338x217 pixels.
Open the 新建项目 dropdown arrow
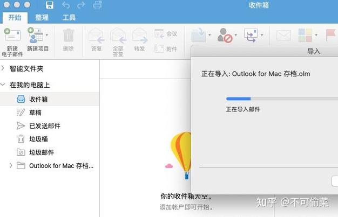(47, 35)
